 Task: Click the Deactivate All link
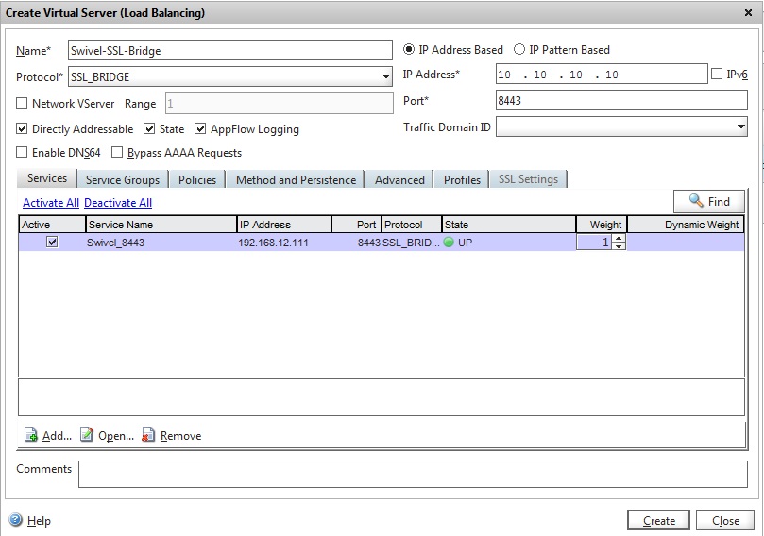118,203
